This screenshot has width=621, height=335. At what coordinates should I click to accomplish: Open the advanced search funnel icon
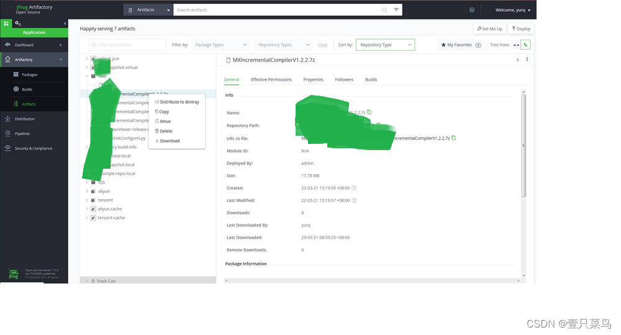click(x=396, y=10)
